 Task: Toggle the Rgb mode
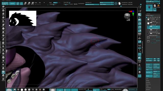[x=40, y=3]
